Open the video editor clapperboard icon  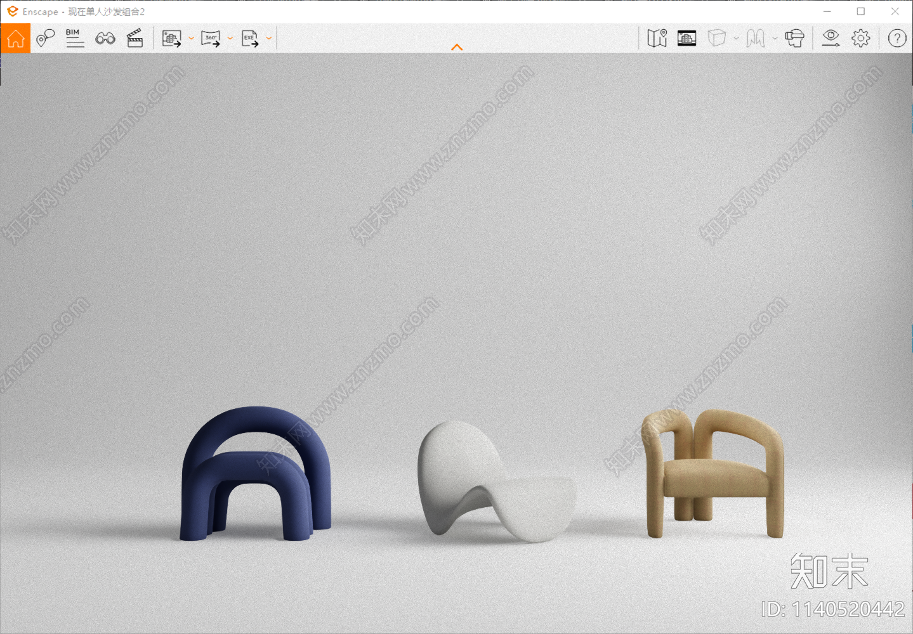135,38
